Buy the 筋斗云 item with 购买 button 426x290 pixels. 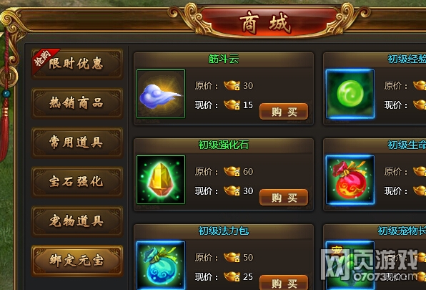(284, 111)
